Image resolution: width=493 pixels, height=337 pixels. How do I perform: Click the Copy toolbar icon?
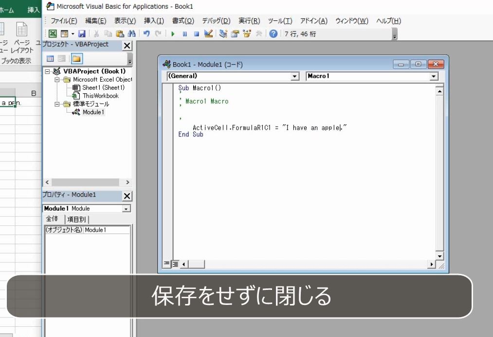click(x=108, y=34)
